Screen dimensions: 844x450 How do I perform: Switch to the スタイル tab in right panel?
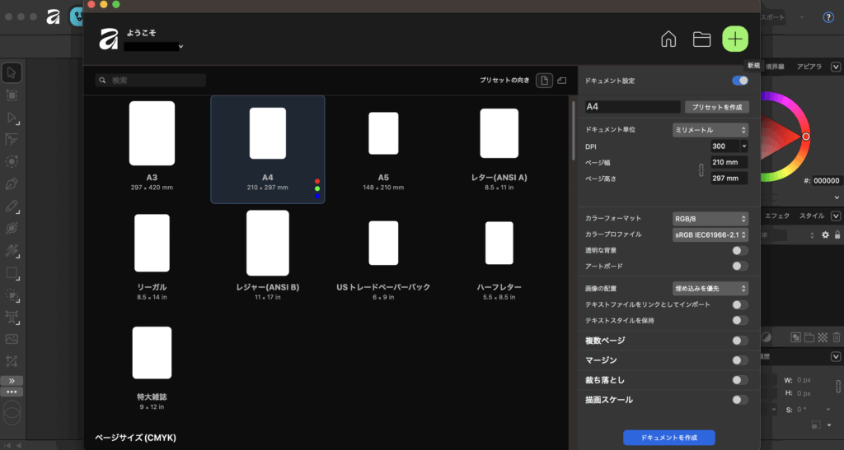pyautogui.click(x=812, y=216)
